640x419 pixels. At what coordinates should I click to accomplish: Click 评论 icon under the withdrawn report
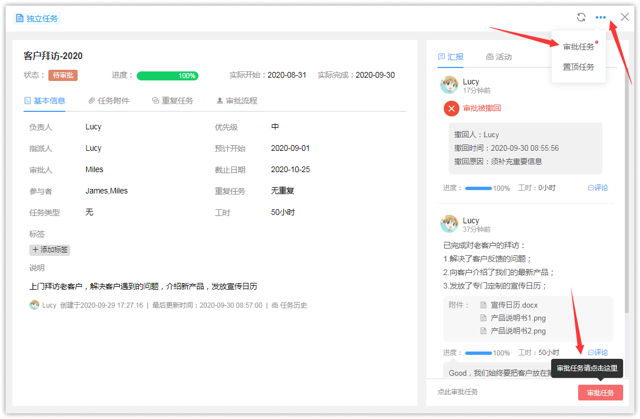point(598,188)
